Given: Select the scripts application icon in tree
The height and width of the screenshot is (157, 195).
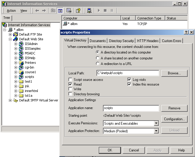Looking at the screenshot, I should (x=21, y=77).
